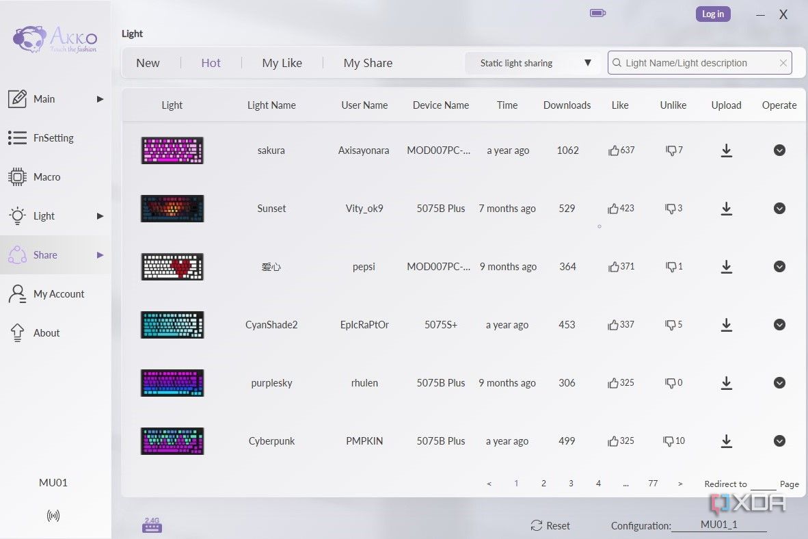Switch to the My Like tab

tap(282, 63)
